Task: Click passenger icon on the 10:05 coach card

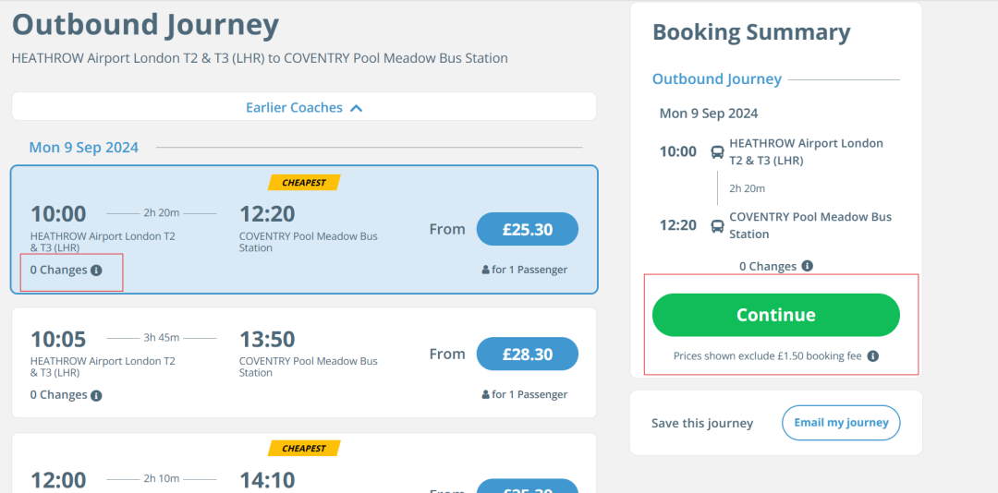Action: (485, 395)
